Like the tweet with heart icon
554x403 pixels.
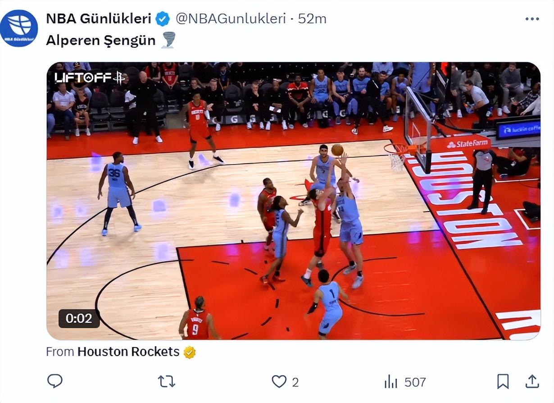tap(279, 382)
